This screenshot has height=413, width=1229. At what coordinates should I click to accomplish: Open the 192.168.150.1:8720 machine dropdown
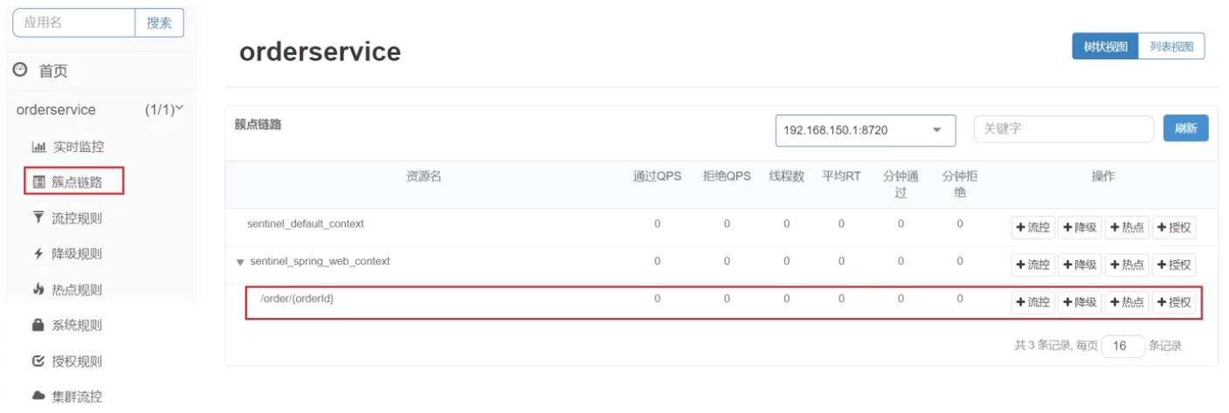[x=865, y=130]
